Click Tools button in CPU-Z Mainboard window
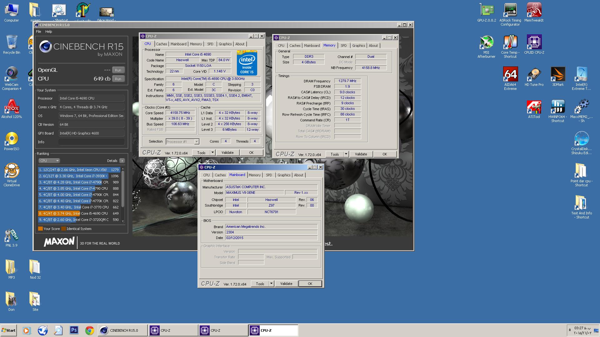 (x=260, y=284)
